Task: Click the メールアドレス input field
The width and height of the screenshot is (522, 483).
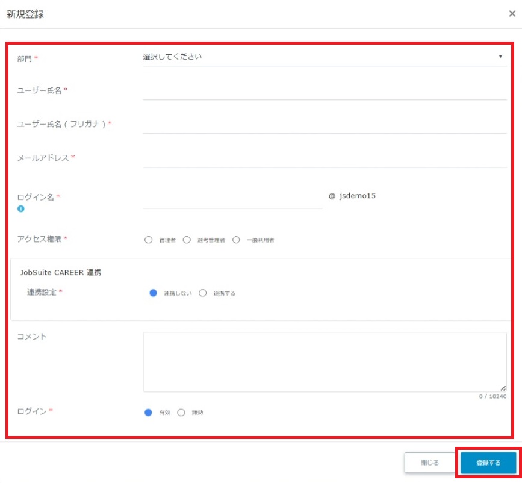Action: pos(325,158)
